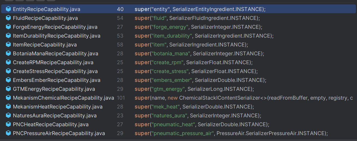Select the EmbersEmberRecipeCapability.java file name
Viewport: 357px width, 141px height.
(56, 80)
